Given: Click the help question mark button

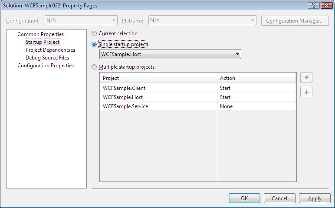Looking at the screenshot, I should (313, 5).
